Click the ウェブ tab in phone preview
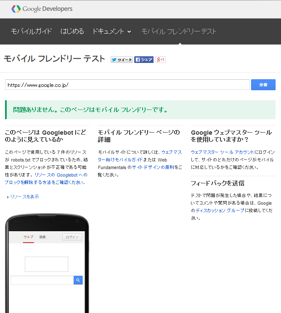281x313 pixels. [29, 237]
